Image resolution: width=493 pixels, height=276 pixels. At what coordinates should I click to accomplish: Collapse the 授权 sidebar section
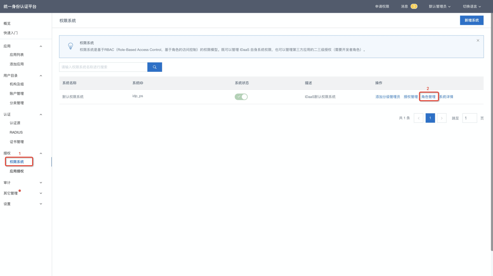point(41,153)
